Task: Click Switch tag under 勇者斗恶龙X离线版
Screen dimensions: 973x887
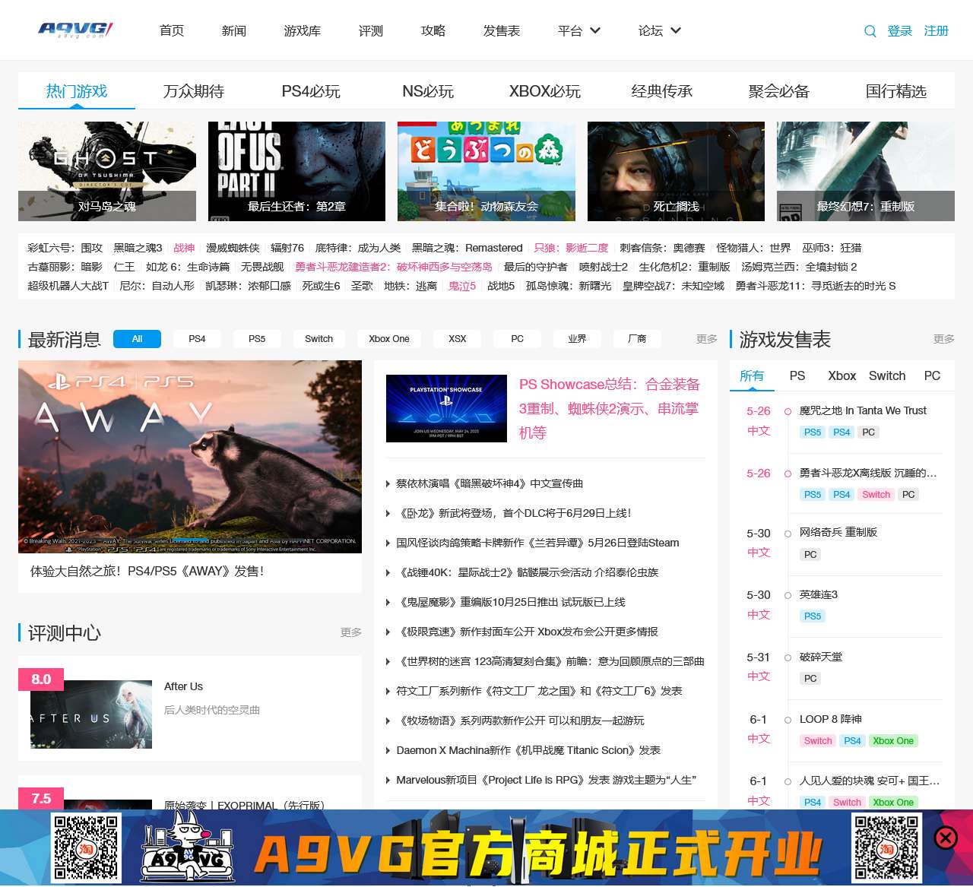Action: click(876, 495)
